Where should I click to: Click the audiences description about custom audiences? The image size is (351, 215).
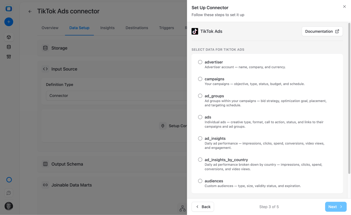(x=253, y=186)
